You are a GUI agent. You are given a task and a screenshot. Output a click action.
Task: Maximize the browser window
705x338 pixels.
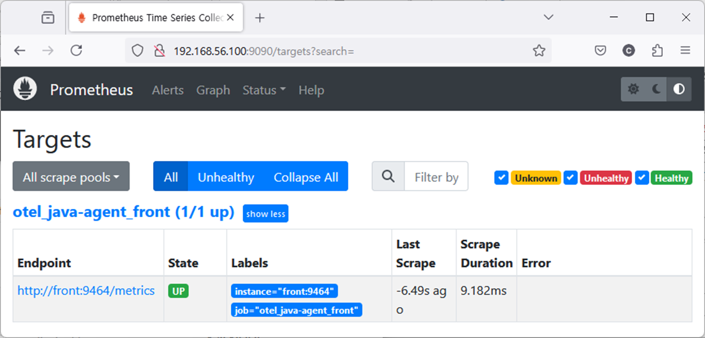(x=650, y=17)
